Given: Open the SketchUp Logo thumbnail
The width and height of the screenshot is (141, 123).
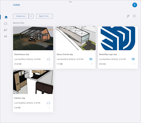Looking at the screenshot, I should point(118,38).
